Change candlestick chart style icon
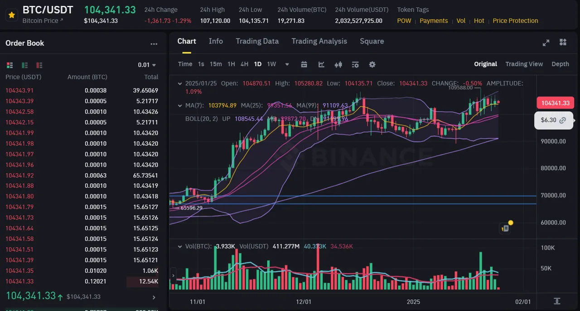The image size is (580, 311). [338, 64]
